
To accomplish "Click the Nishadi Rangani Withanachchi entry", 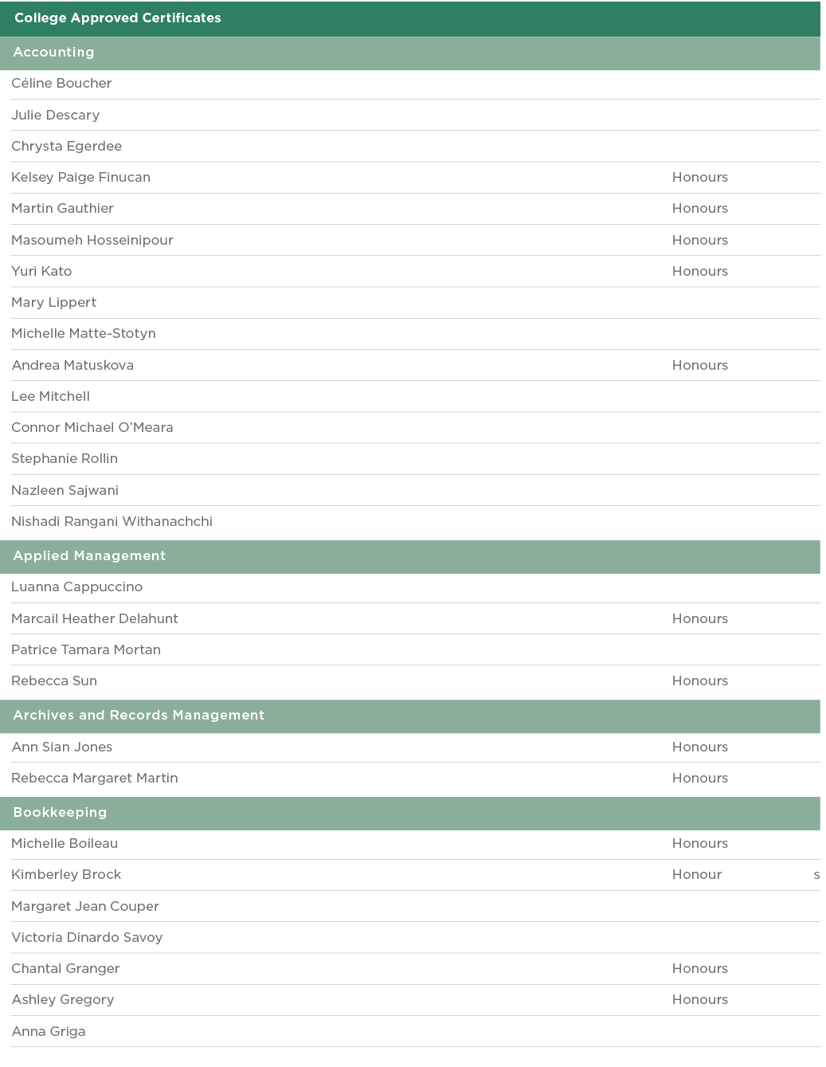I will [112, 522].
